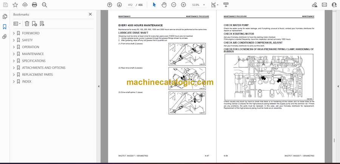
Task: Jump to ATTACHMENTS AND OPTIONS bookmark
Action: click(43, 68)
